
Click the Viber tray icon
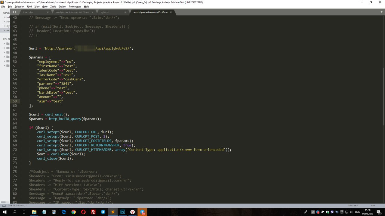(332, 212)
